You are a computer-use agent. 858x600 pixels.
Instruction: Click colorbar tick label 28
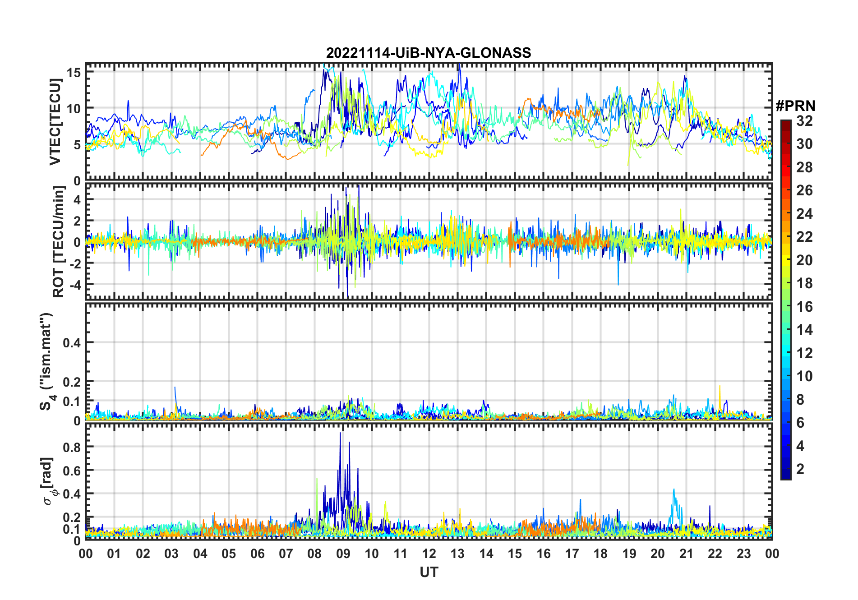(804, 167)
